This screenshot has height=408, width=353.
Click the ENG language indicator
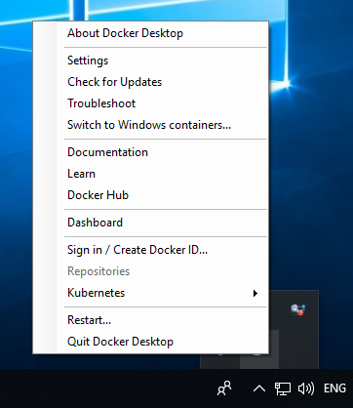(334, 388)
